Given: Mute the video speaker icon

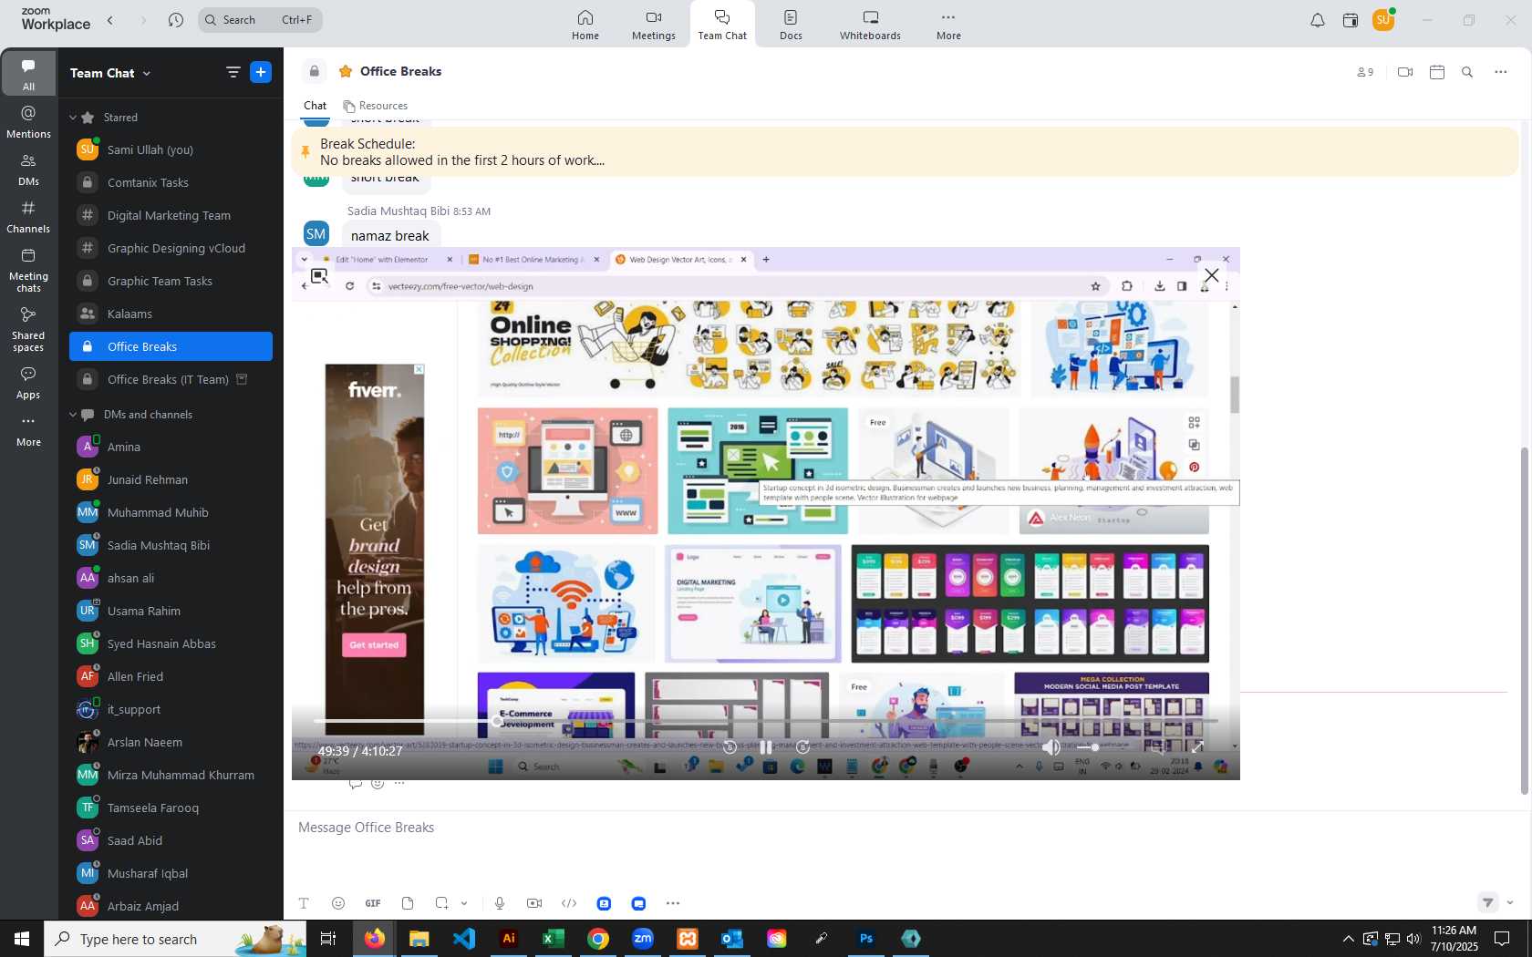Looking at the screenshot, I should 1051,747.
